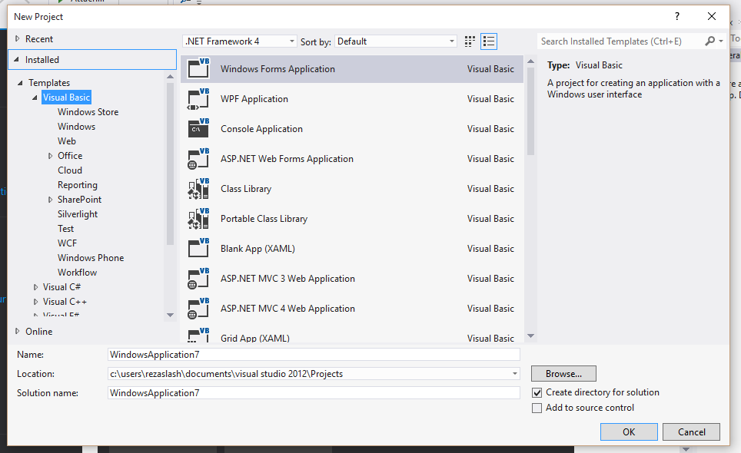The height and width of the screenshot is (453, 741).
Task: Open the Sort by Default dropdown
Action: click(396, 41)
